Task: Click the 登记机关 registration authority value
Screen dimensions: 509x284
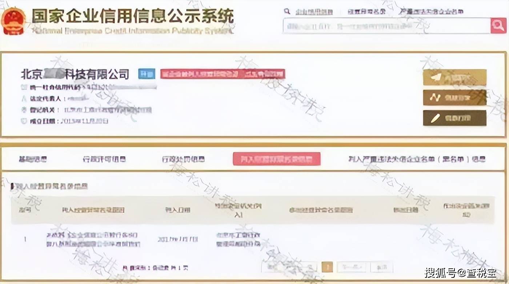Action: pyautogui.click(x=108, y=110)
